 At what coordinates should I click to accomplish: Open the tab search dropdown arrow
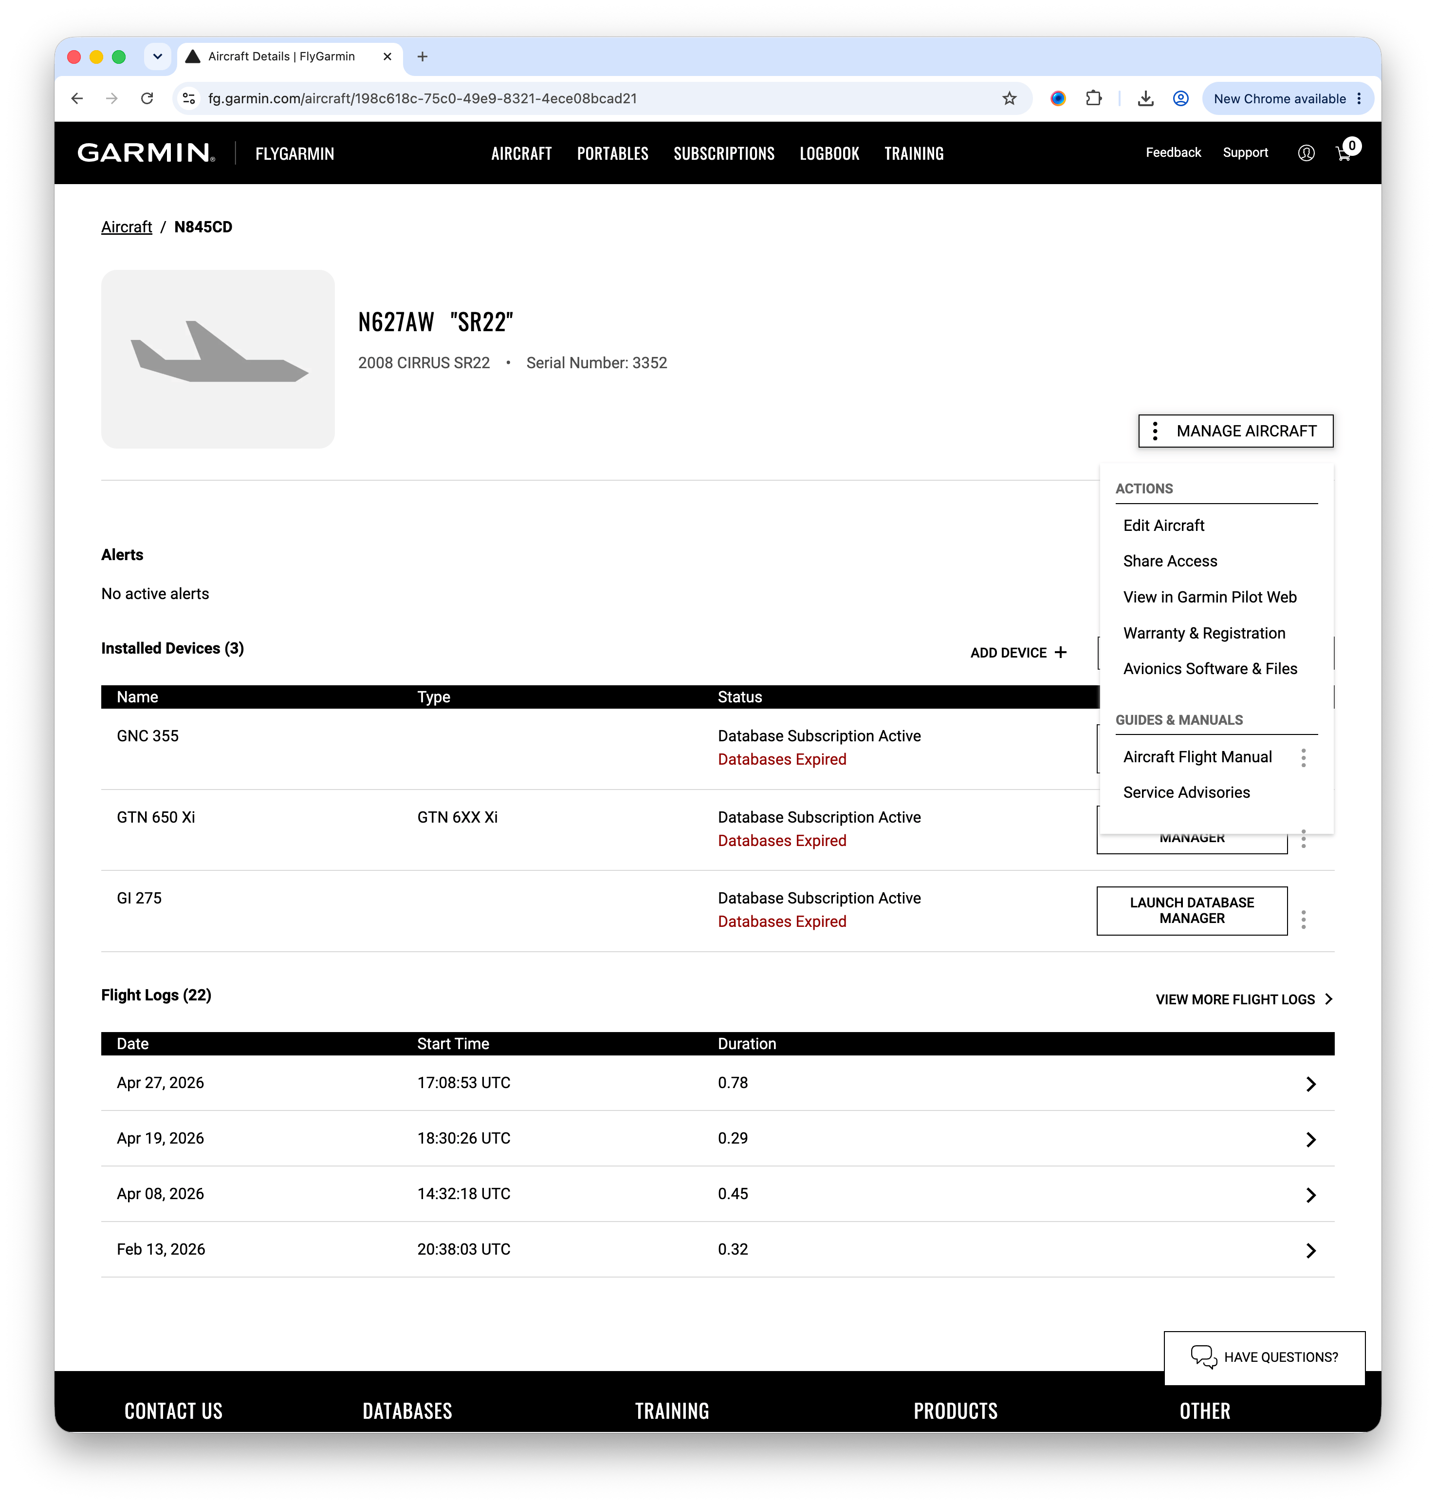[158, 56]
